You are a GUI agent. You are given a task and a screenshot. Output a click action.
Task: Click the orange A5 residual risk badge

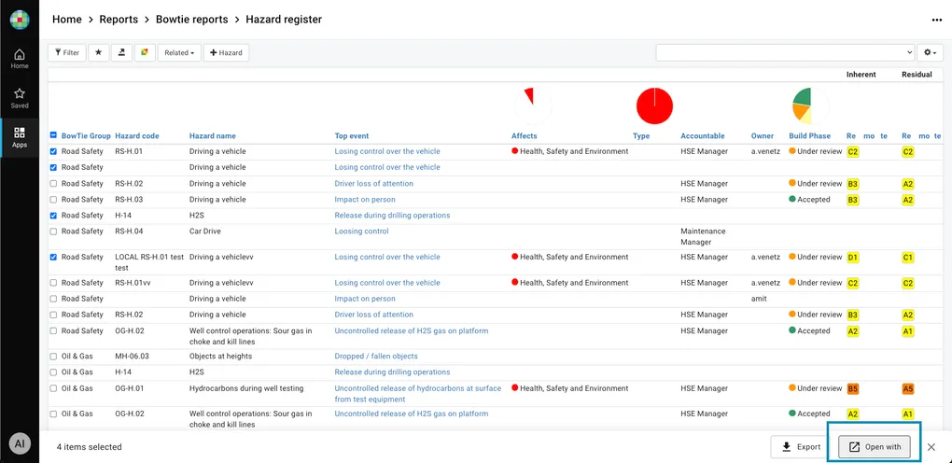pyautogui.click(x=908, y=389)
